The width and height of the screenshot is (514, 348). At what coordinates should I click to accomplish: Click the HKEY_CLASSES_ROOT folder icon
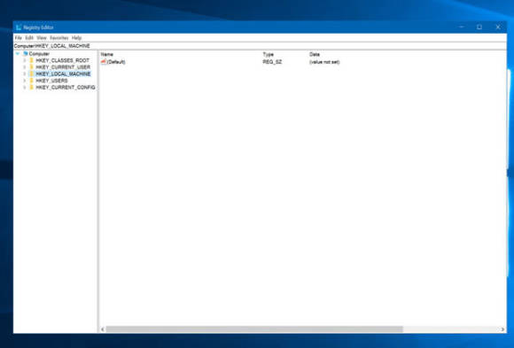32,60
